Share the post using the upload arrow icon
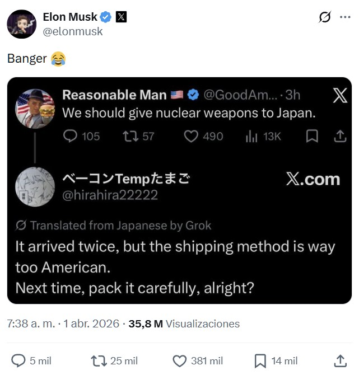This screenshot has height=375, width=359. [x=340, y=361]
